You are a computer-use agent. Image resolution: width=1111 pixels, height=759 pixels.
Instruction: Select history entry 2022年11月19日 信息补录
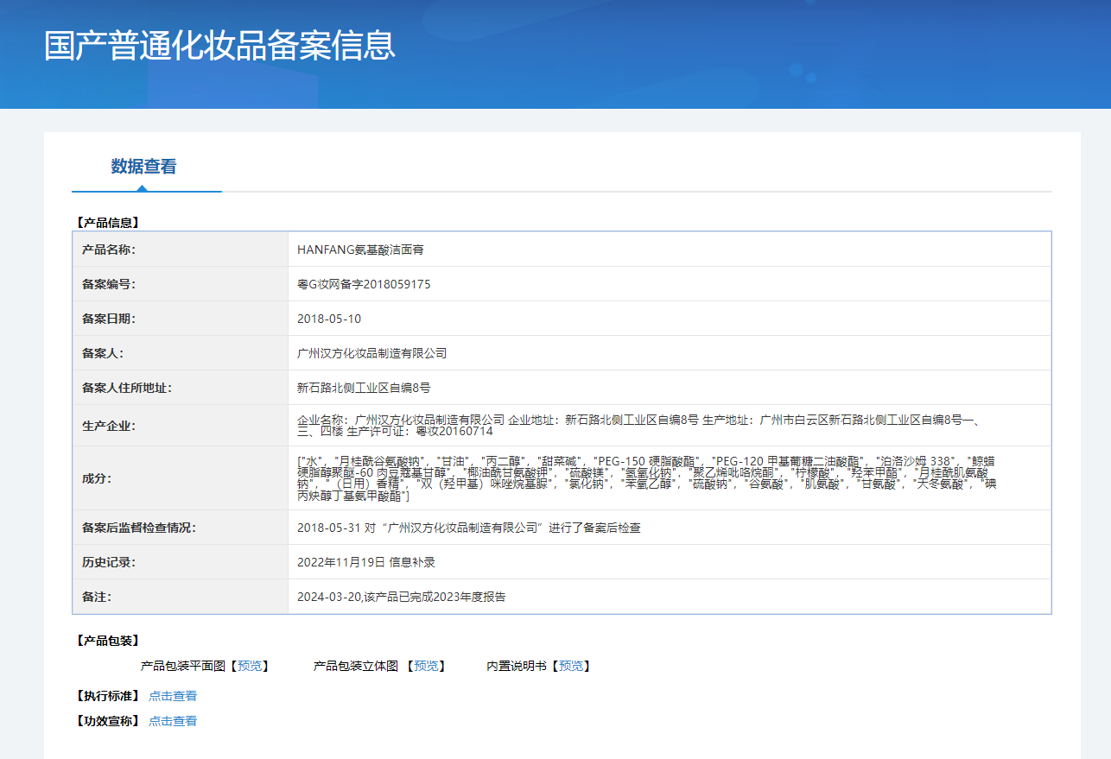click(x=366, y=562)
